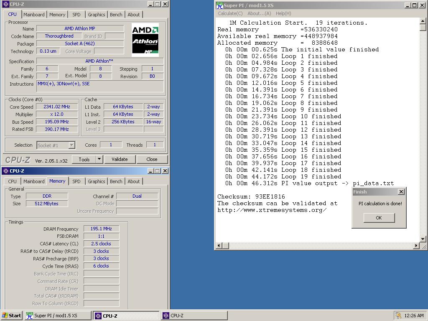Click the Core Speed value 2341.02 MHz
428x321 pixels.
tap(57, 107)
